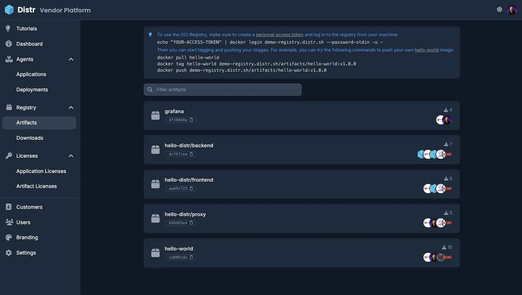The height and width of the screenshot is (295, 522).
Task: Collapse the Agents section
Action: point(71,59)
